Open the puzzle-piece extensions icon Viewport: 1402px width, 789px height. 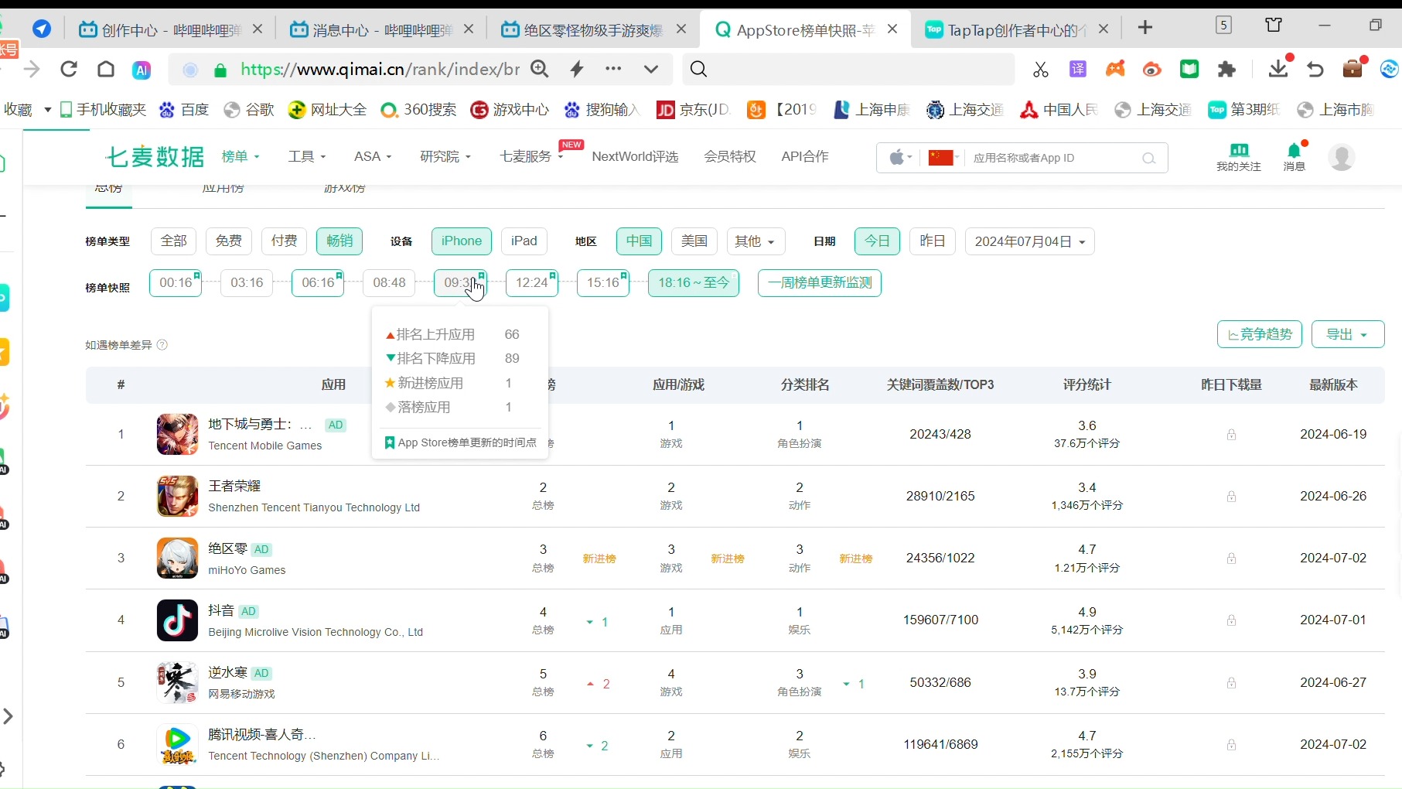[1226, 70]
